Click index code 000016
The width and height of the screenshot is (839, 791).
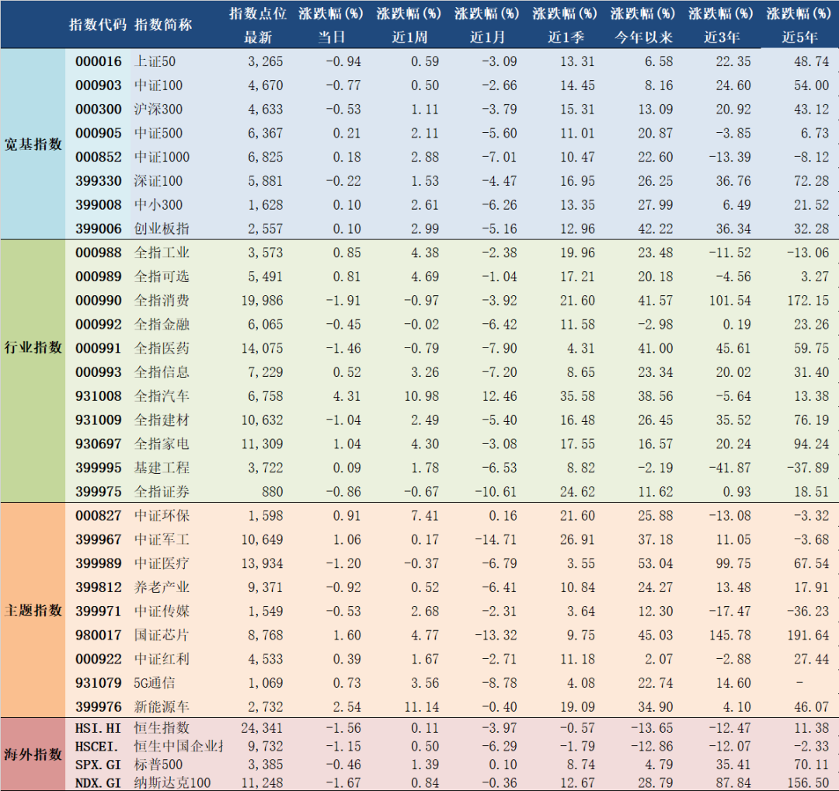click(x=99, y=61)
